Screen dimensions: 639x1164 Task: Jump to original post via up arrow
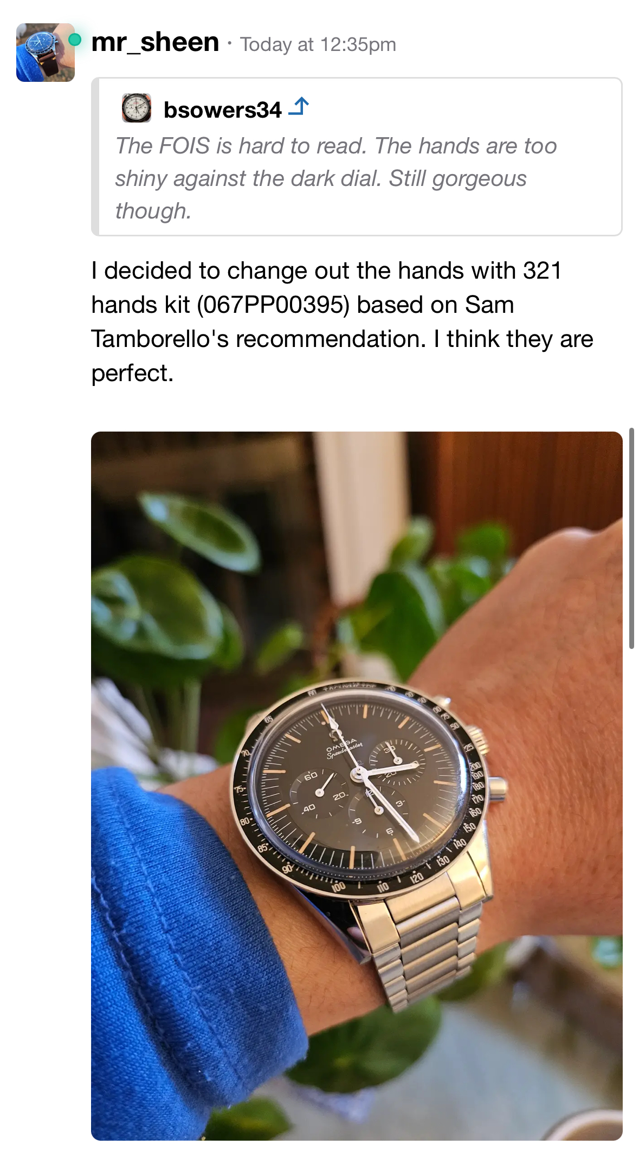[299, 106]
